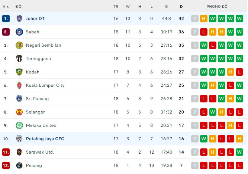The width and height of the screenshot is (248, 174).
Task: Open the Sarawak Utd. team link
Action: tap(40, 152)
